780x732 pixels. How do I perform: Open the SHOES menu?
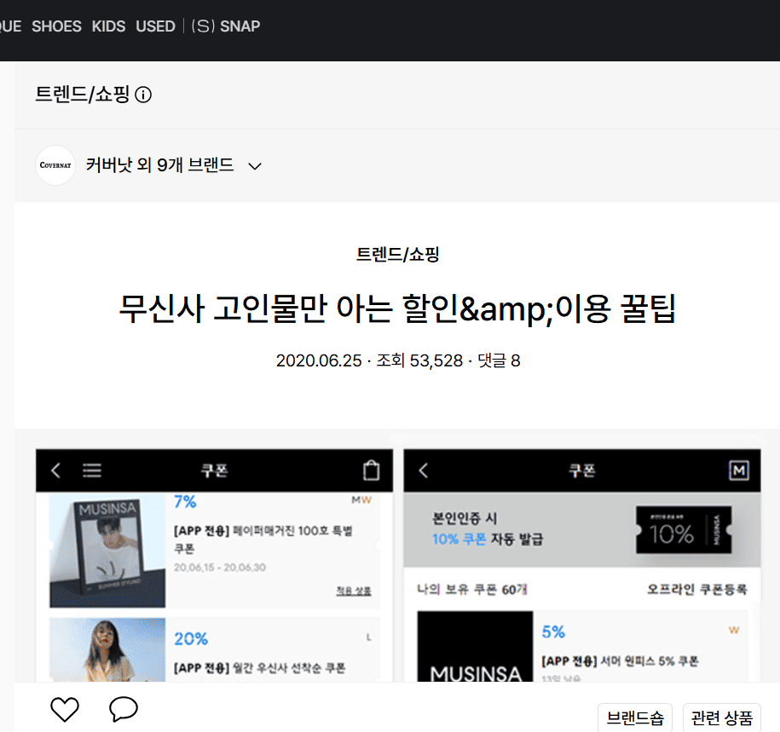click(56, 26)
